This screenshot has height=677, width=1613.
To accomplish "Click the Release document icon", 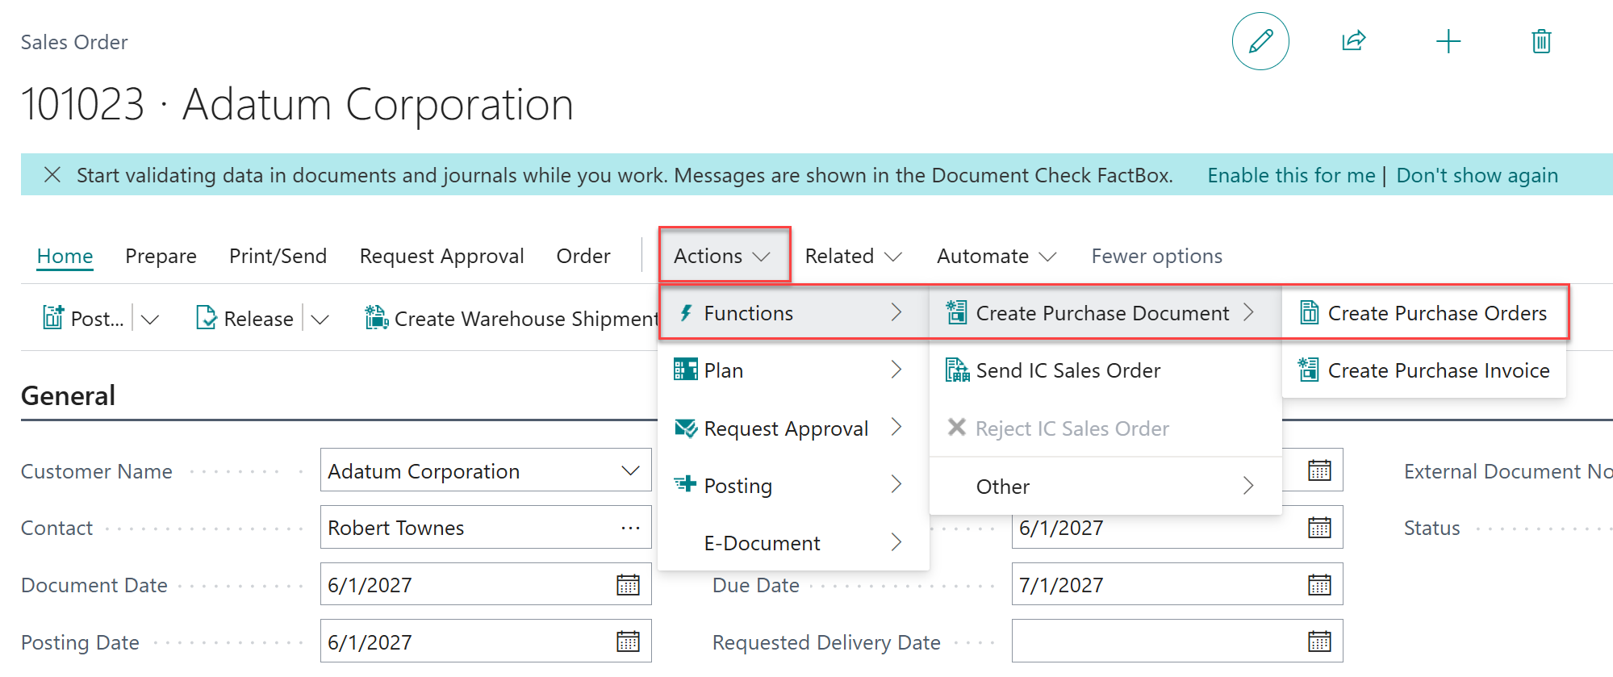I will (x=207, y=318).
